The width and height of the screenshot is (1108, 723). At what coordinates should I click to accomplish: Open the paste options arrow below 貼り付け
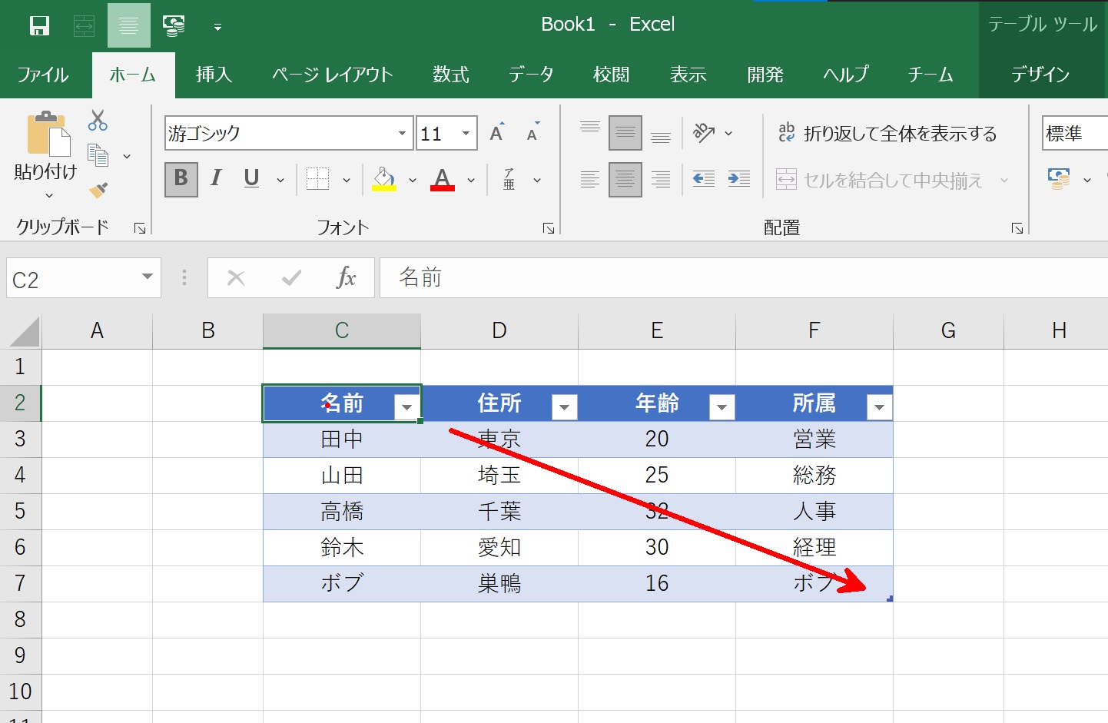coord(48,196)
